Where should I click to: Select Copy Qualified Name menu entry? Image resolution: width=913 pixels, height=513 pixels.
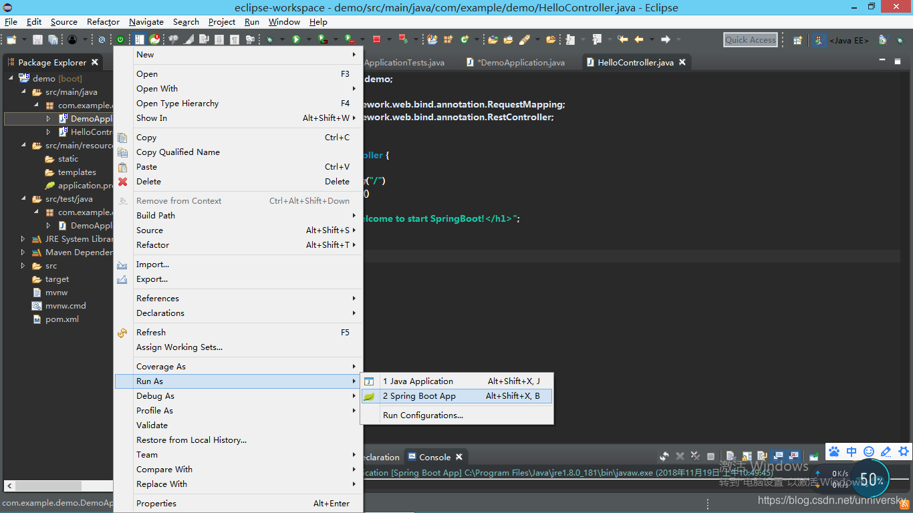pos(238,152)
